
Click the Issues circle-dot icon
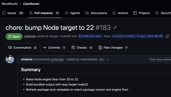coord(4,13)
